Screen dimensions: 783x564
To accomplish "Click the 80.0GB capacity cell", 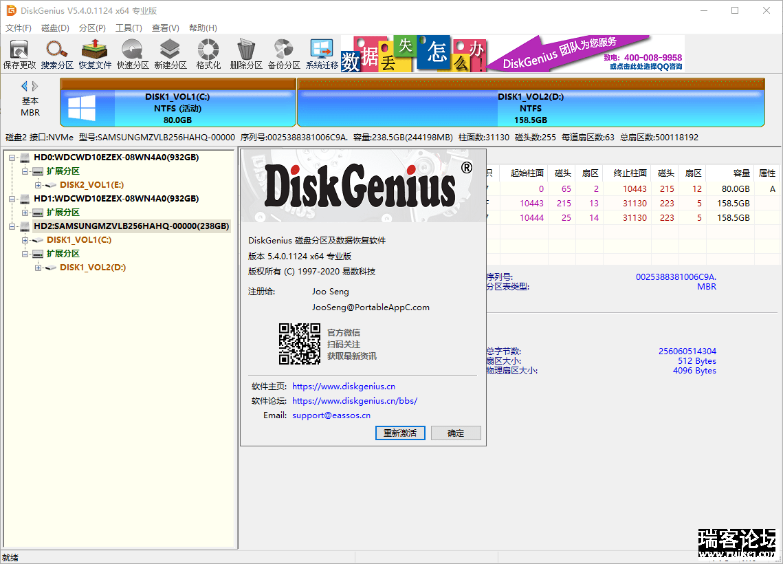I will click(x=736, y=189).
